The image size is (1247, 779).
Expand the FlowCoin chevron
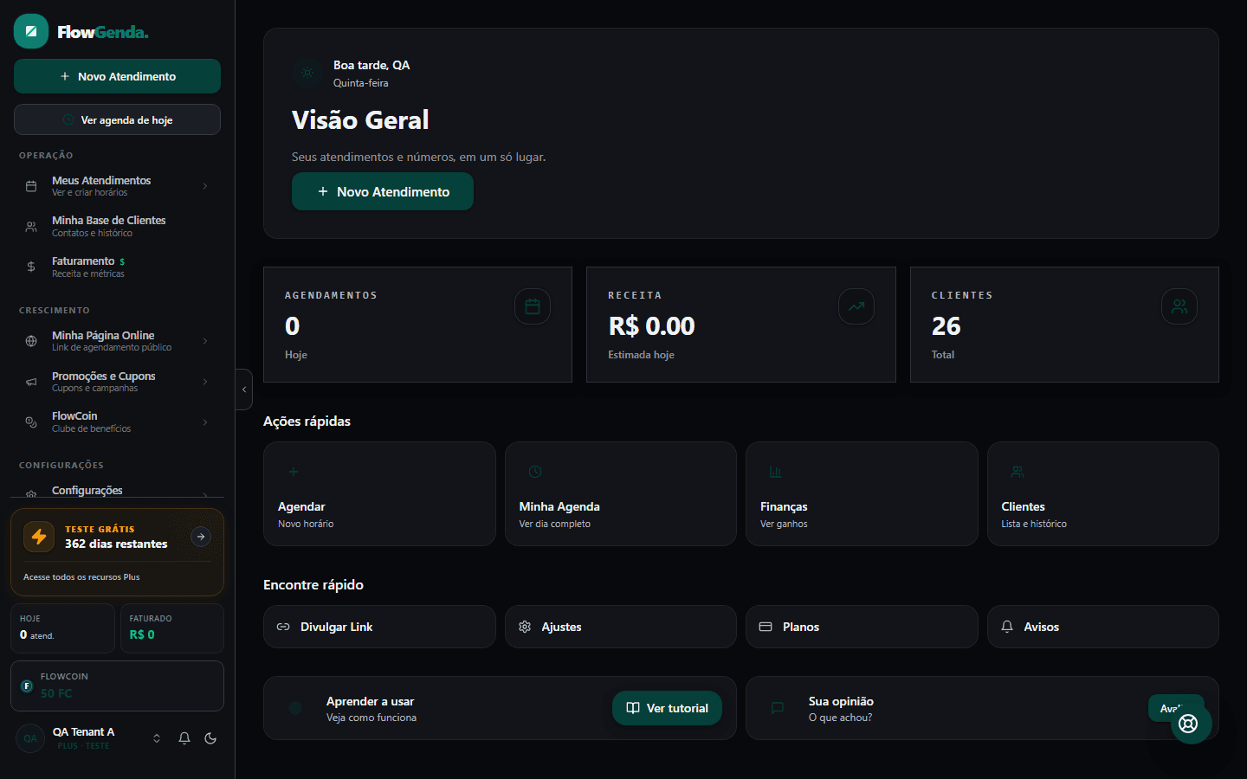205,422
